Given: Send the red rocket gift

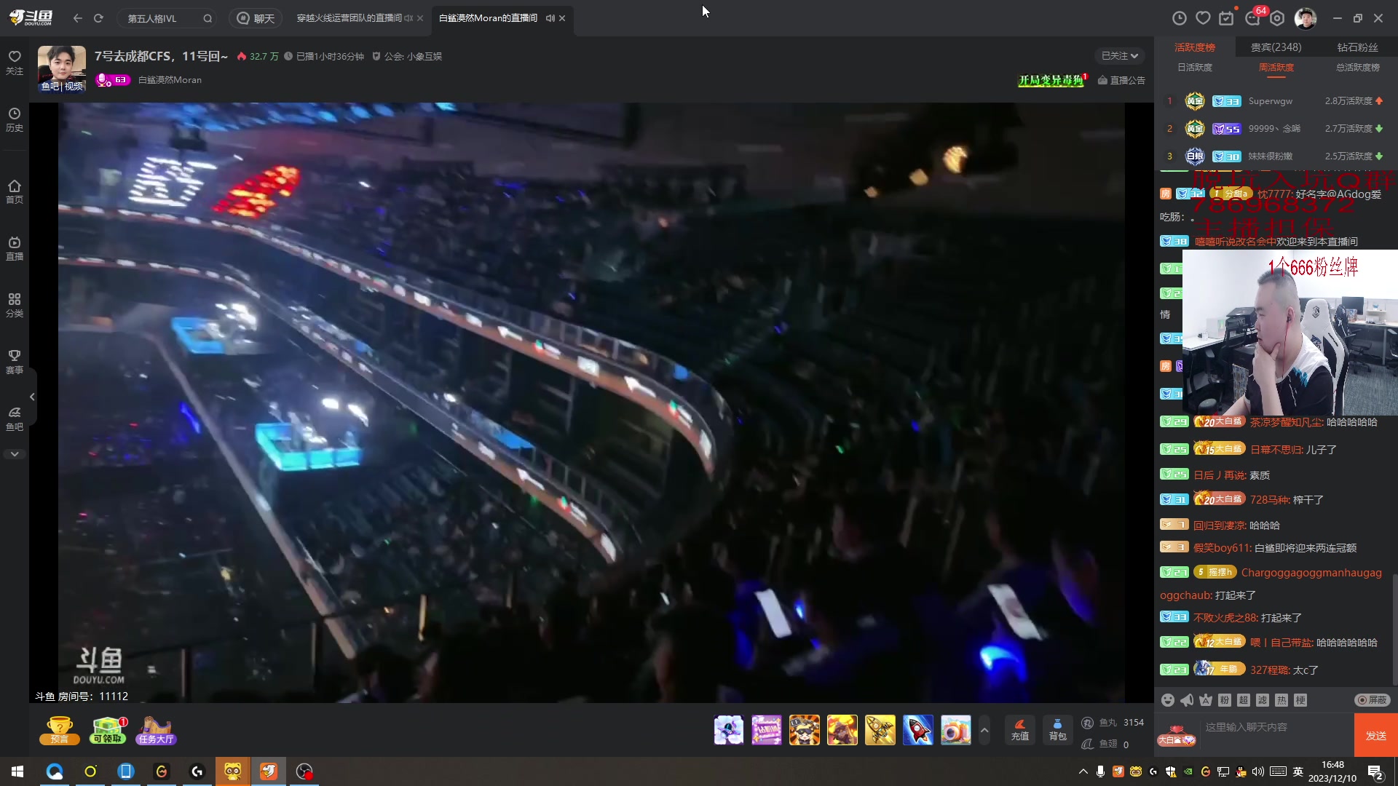Looking at the screenshot, I should pos(917,730).
